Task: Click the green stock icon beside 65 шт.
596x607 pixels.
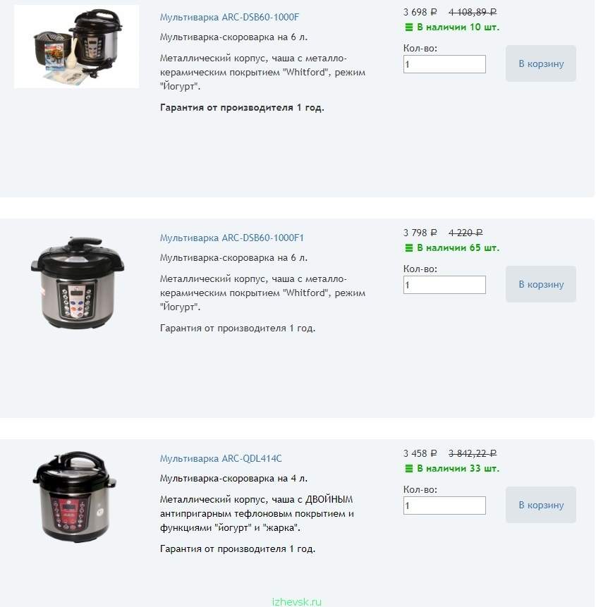Action: pos(409,247)
